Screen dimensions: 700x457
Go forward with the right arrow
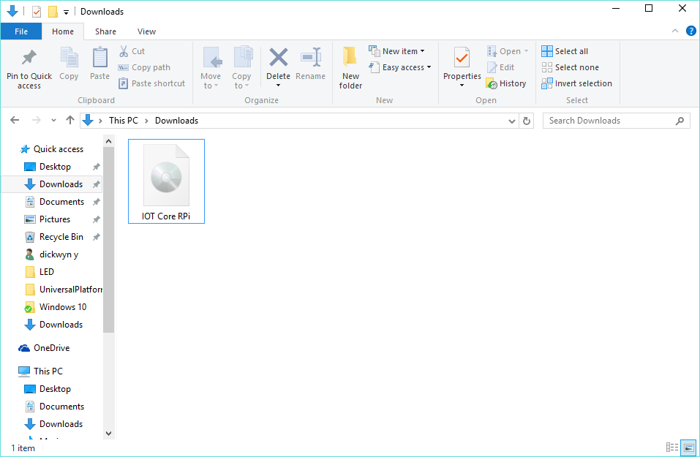pos(36,120)
